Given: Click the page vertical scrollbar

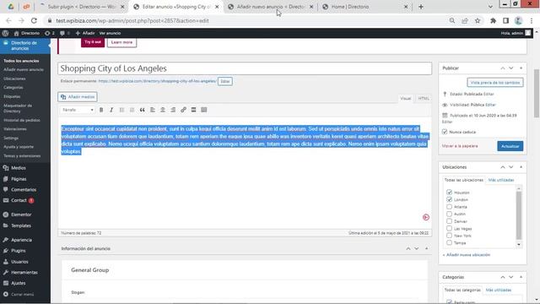Looking at the screenshot, I should tap(537, 93).
